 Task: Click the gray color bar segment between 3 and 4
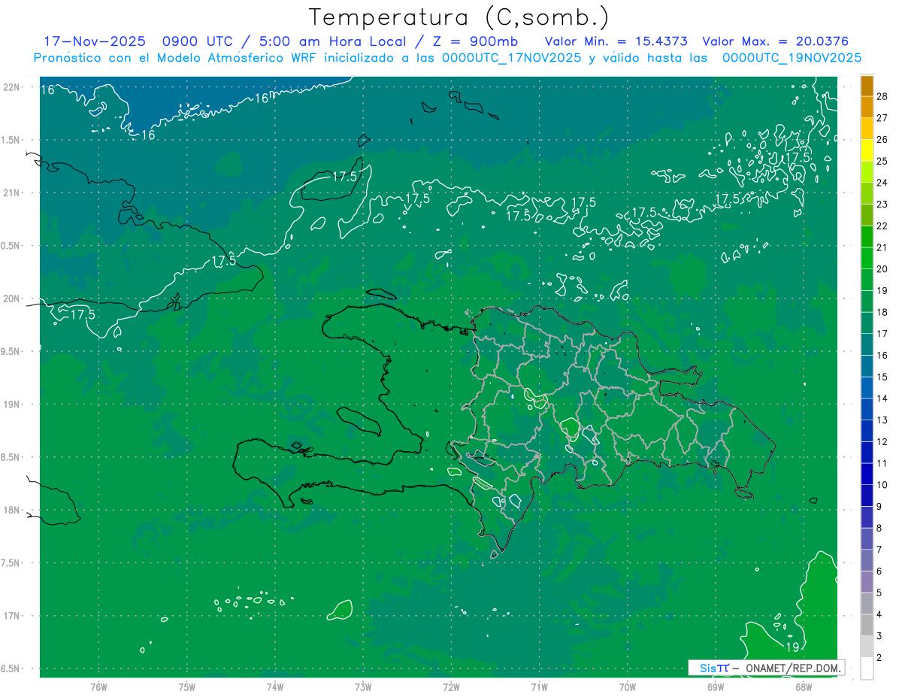[x=867, y=626]
